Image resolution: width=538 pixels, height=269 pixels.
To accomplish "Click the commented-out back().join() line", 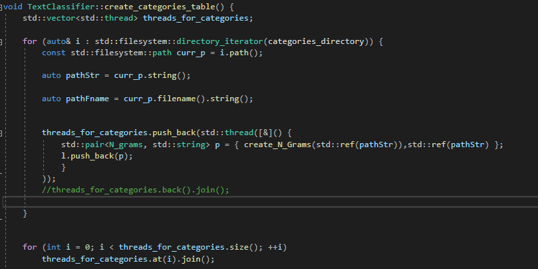I will 135,190.
